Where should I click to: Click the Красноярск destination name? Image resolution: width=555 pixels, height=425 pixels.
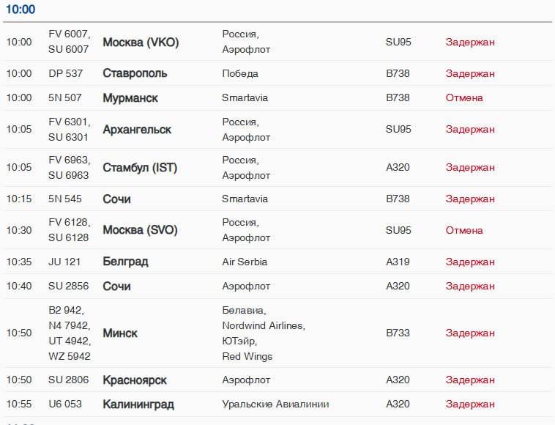(135, 380)
